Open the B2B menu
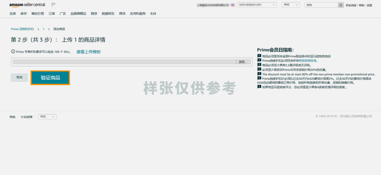Viewport: 381px width, 175px height. pos(153,14)
